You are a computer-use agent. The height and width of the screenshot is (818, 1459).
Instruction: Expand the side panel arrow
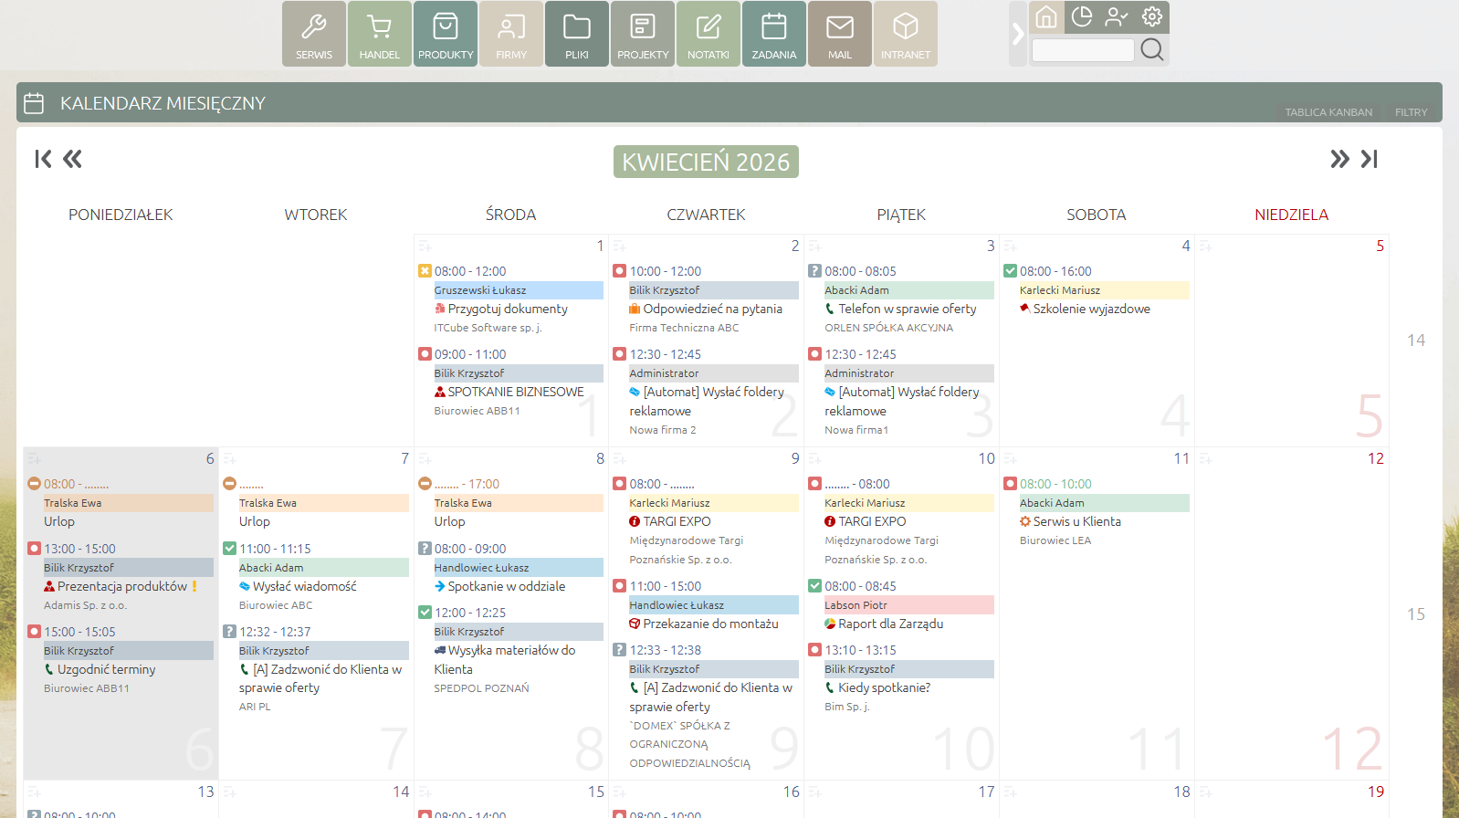(x=1018, y=34)
